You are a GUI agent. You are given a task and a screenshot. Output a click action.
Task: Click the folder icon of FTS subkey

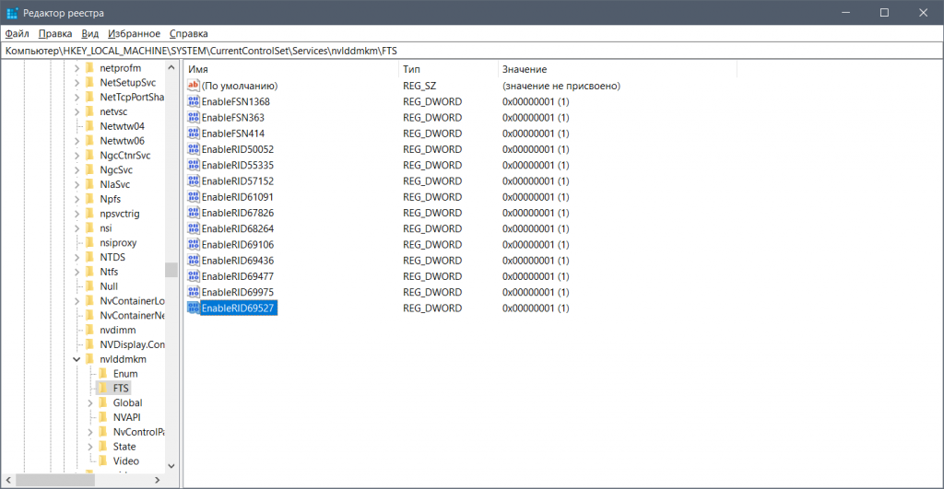[103, 388]
